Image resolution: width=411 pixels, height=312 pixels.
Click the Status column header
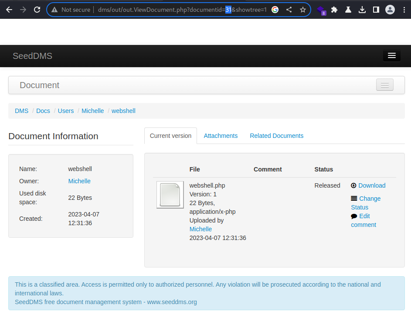tap(324, 169)
